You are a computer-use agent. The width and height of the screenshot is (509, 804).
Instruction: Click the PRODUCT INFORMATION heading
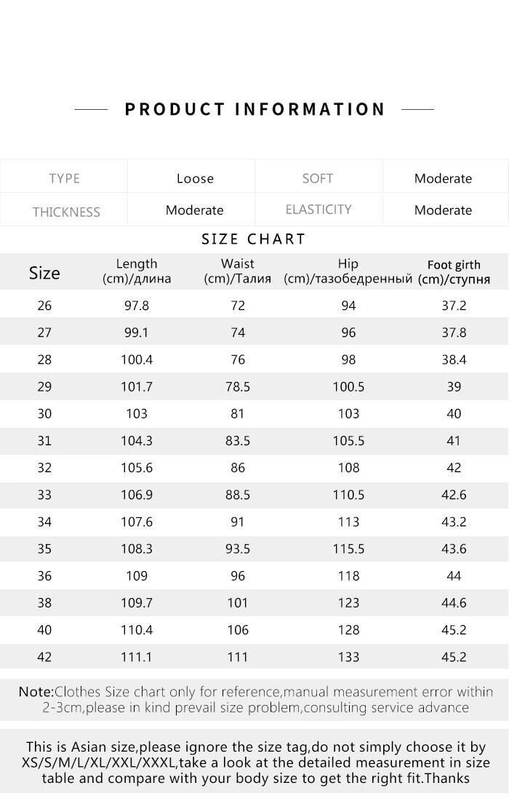coord(254,109)
